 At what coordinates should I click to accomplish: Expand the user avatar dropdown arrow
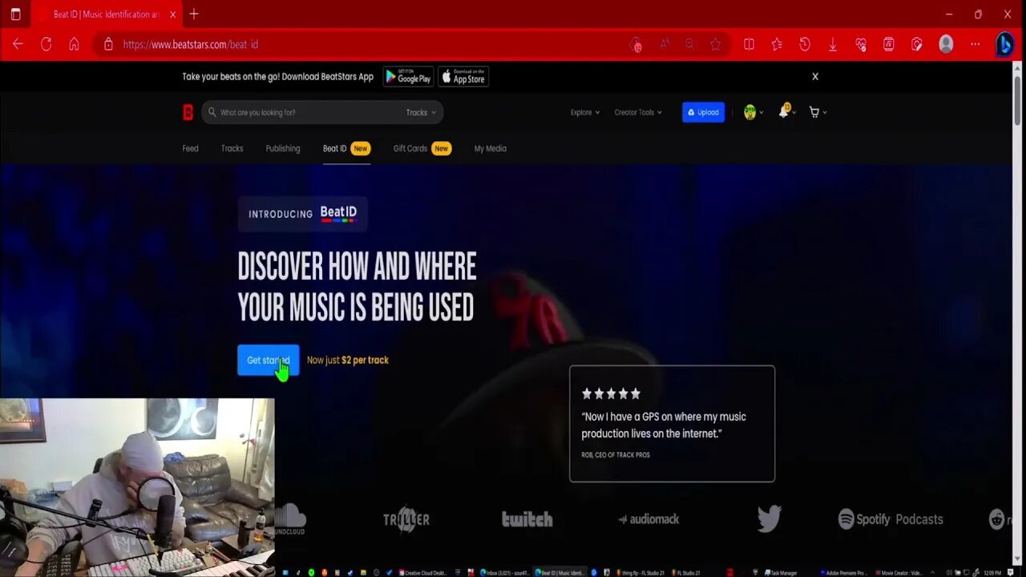pos(761,112)
